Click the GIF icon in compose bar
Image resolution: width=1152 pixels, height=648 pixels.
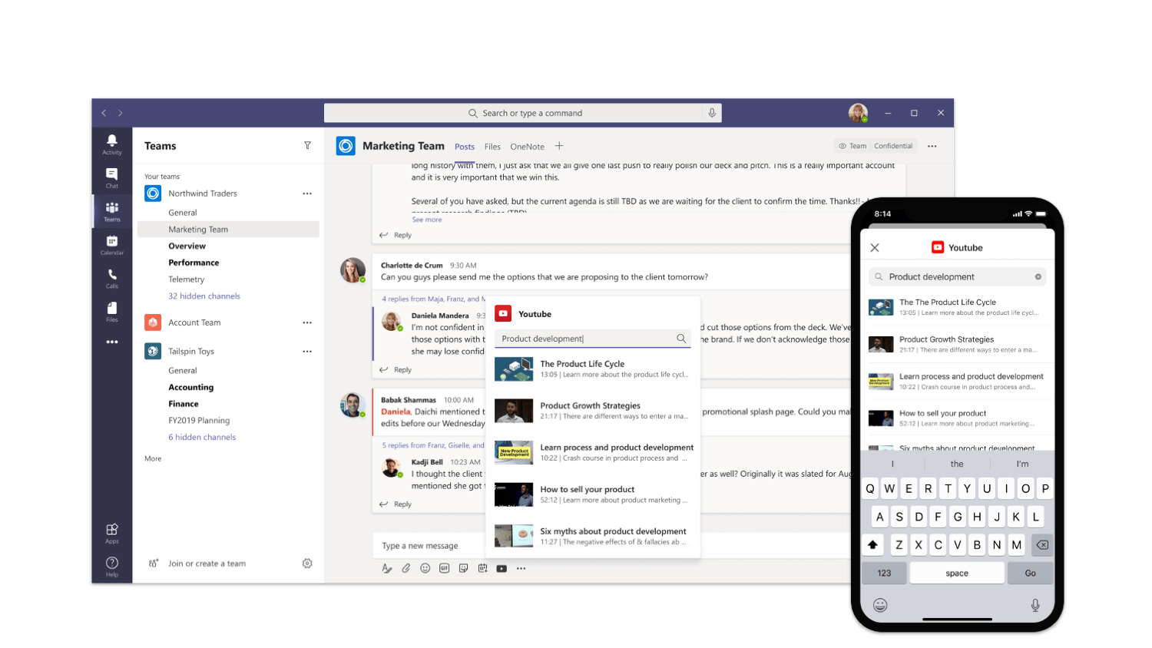(444, 568)
